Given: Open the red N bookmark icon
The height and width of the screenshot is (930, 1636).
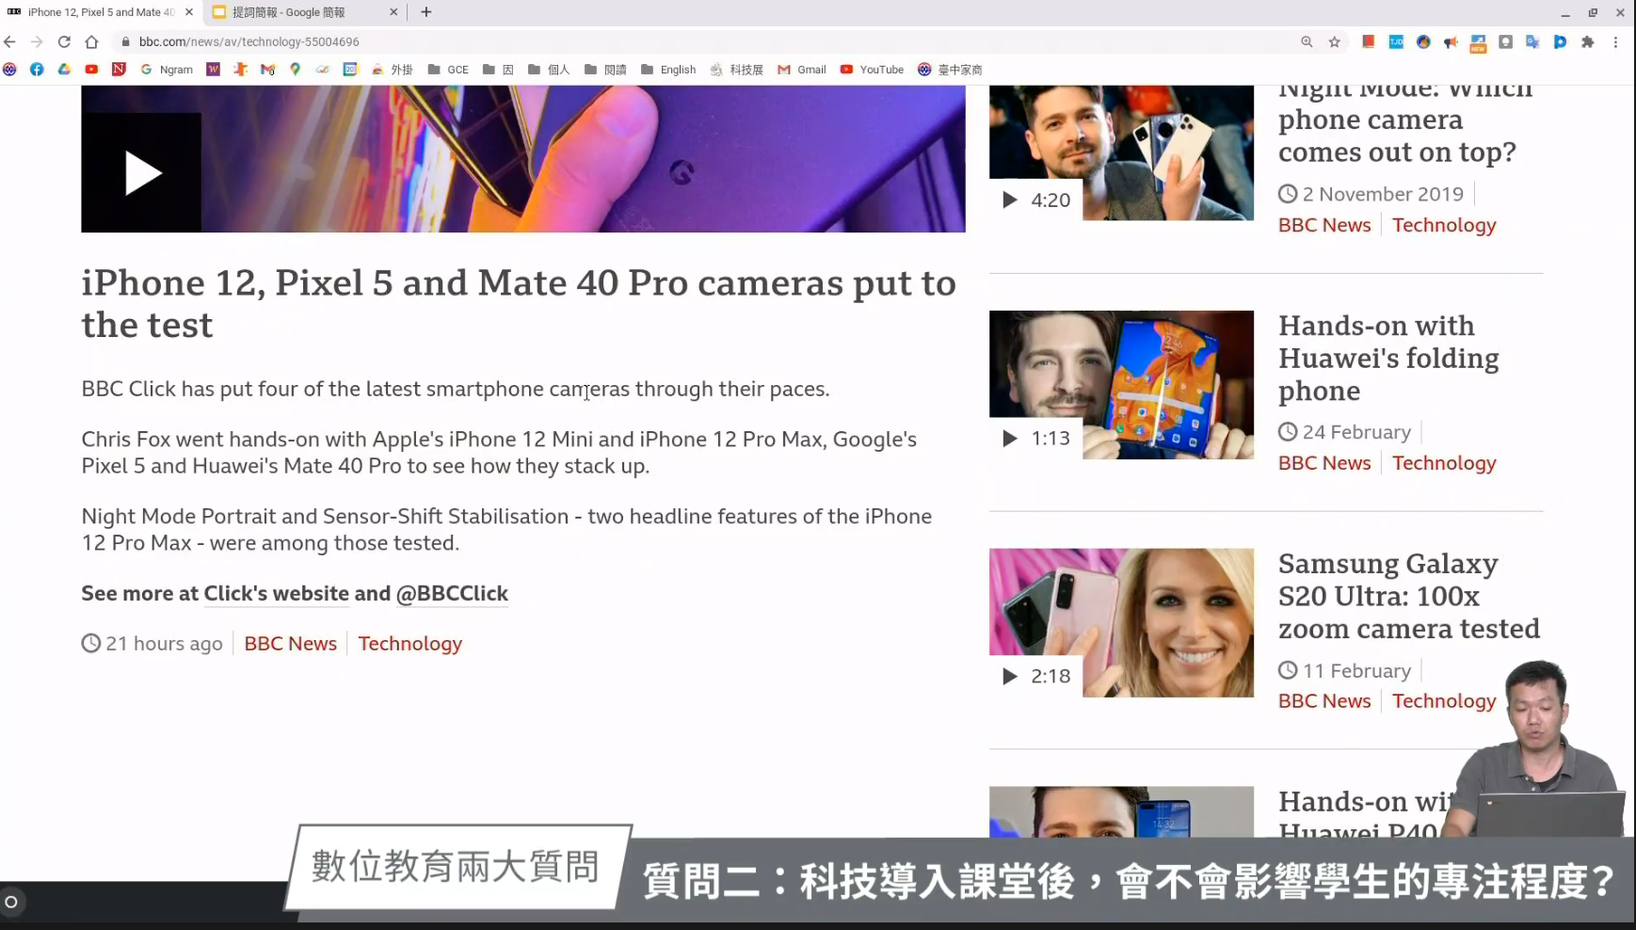Looking at the screenshot, I should point(119,70).
